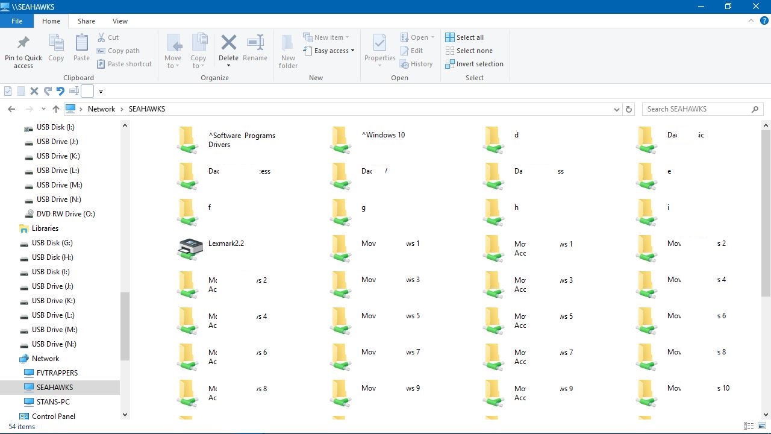
Task: Open the address bar history dropdown
Action: click(x=616, y=109)
